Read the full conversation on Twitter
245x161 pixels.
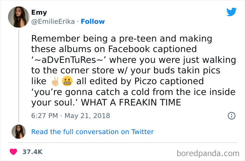point(92,132)
